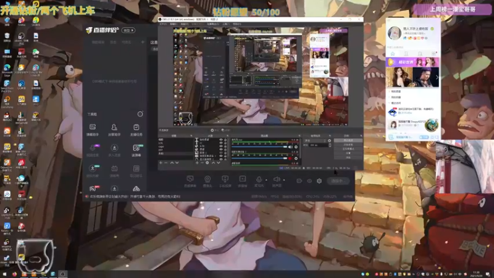Open the home tab in chat client
The width and height of the screenshot is (494, 278).
(x=393, y=54)
